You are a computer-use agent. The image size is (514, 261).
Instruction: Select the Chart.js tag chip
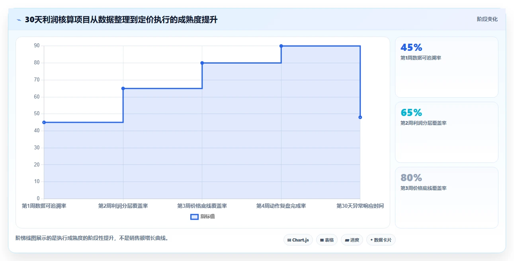[x=298, y=240]
